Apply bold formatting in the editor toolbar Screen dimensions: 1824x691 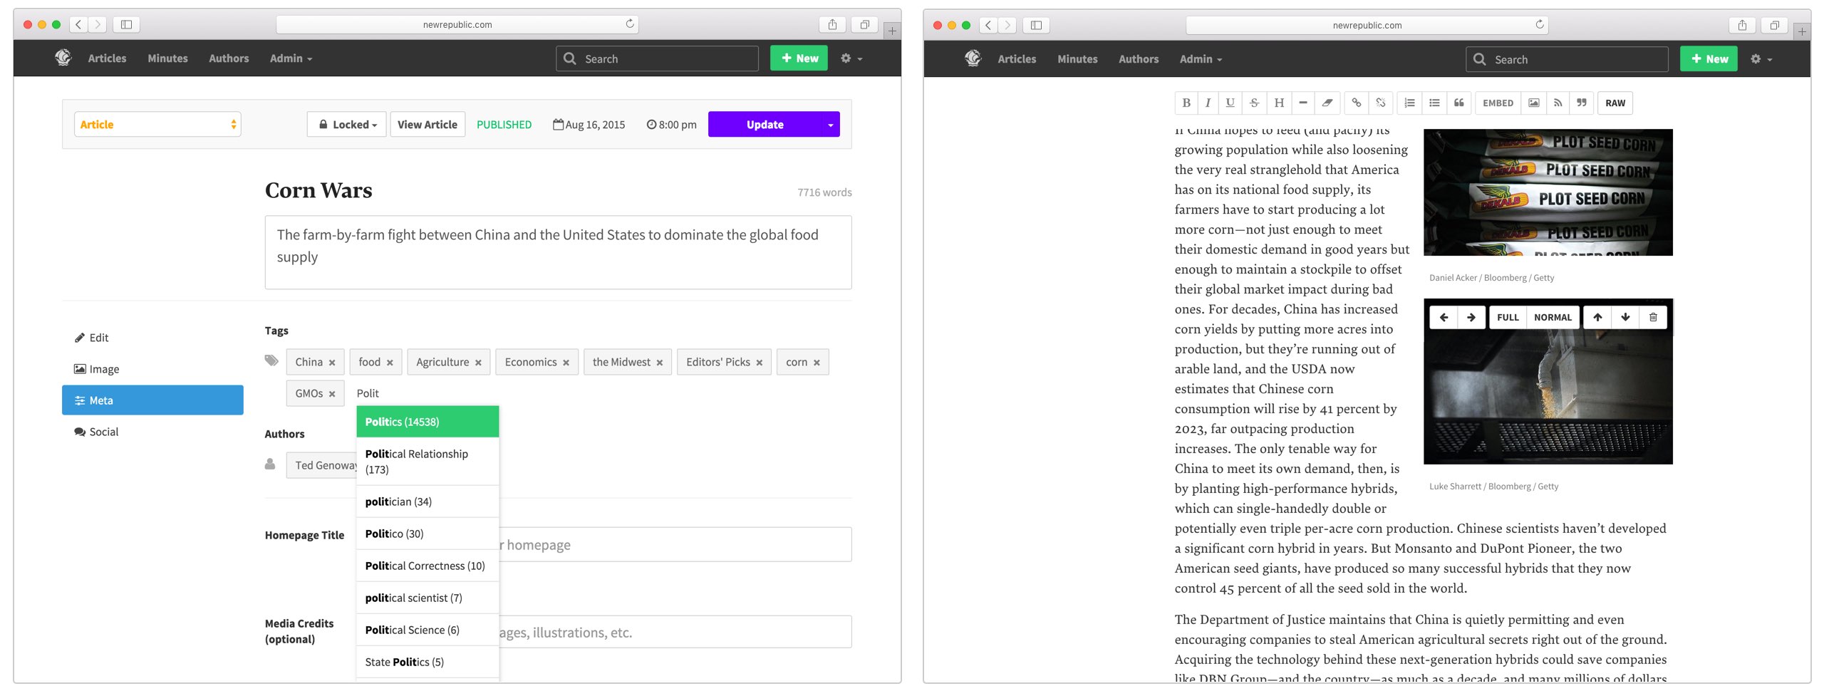click(x=1186, y=103)
